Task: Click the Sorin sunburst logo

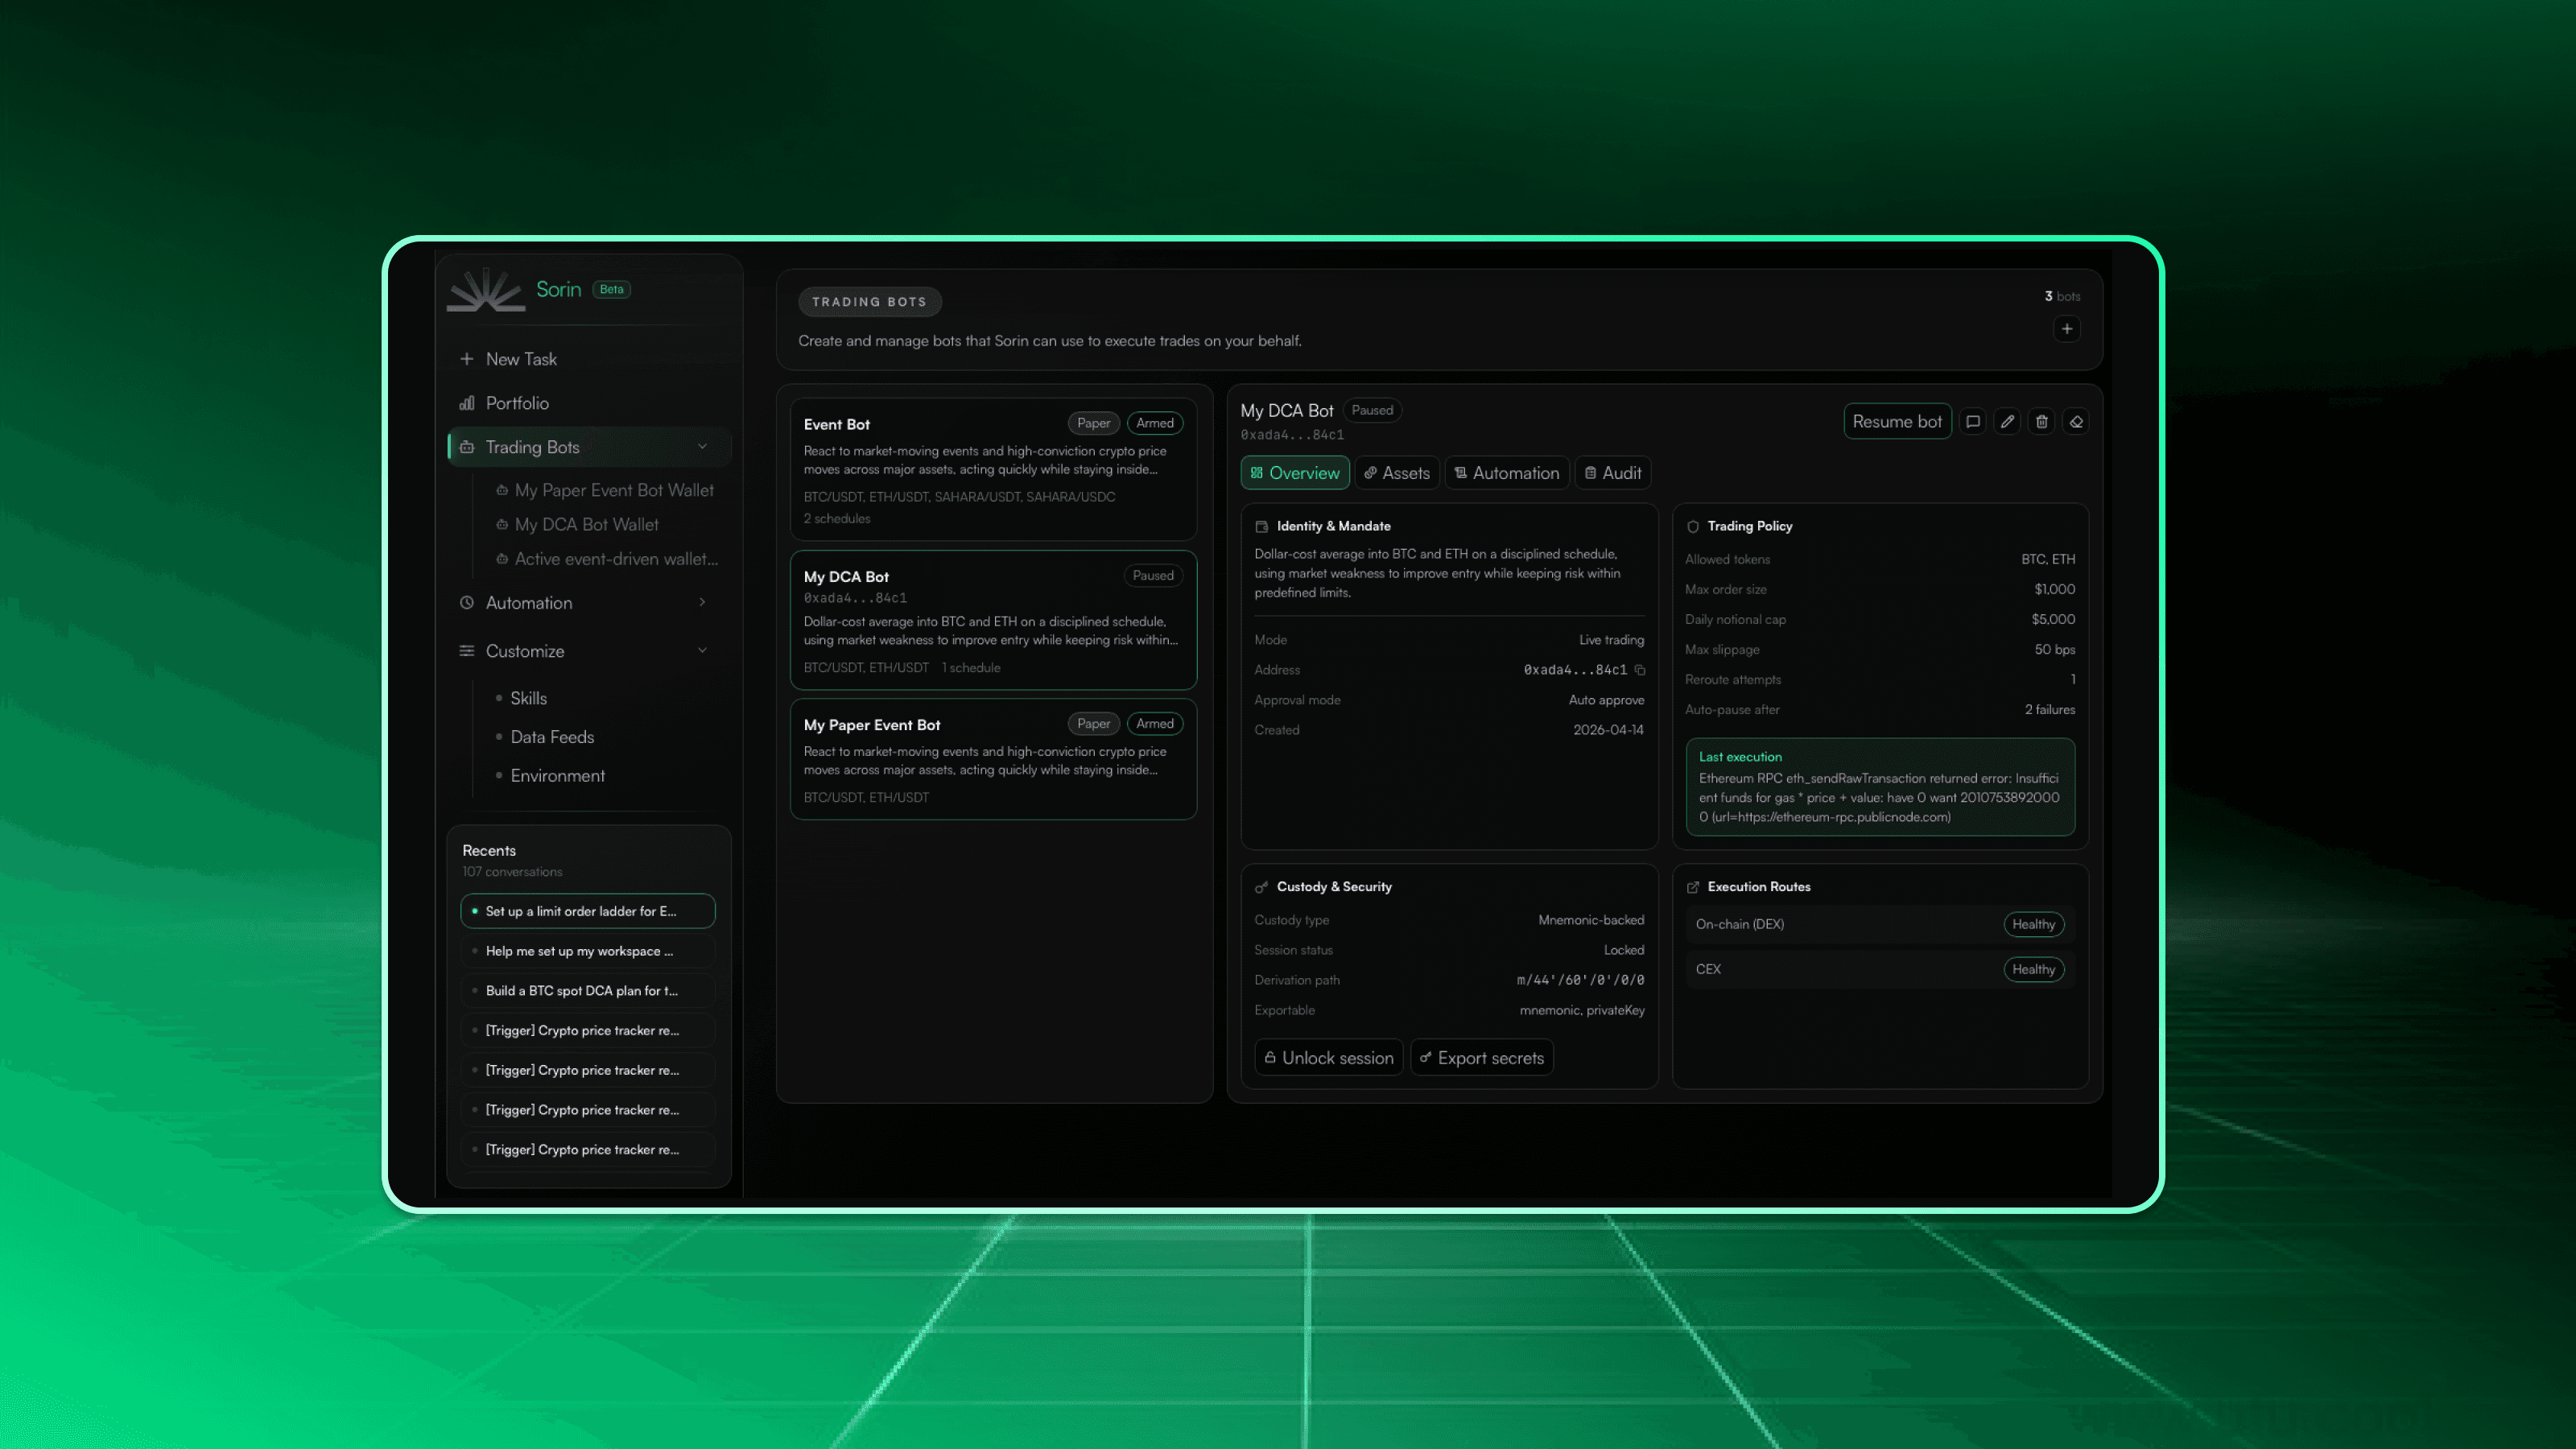Action: pos(485,290)
